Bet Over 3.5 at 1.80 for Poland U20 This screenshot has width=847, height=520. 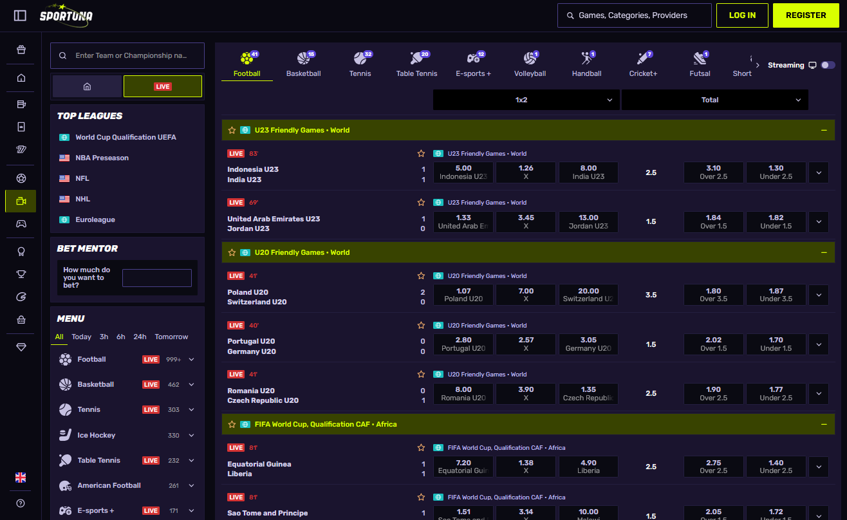pyautogui.click(x=713, y=295)
